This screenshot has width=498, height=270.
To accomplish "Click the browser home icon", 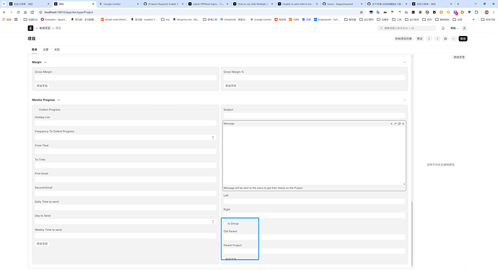I will 25,12.
